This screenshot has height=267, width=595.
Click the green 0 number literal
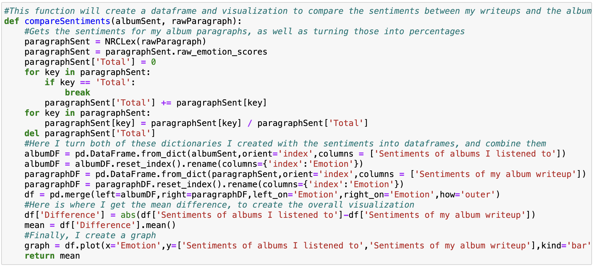point(153,62)
